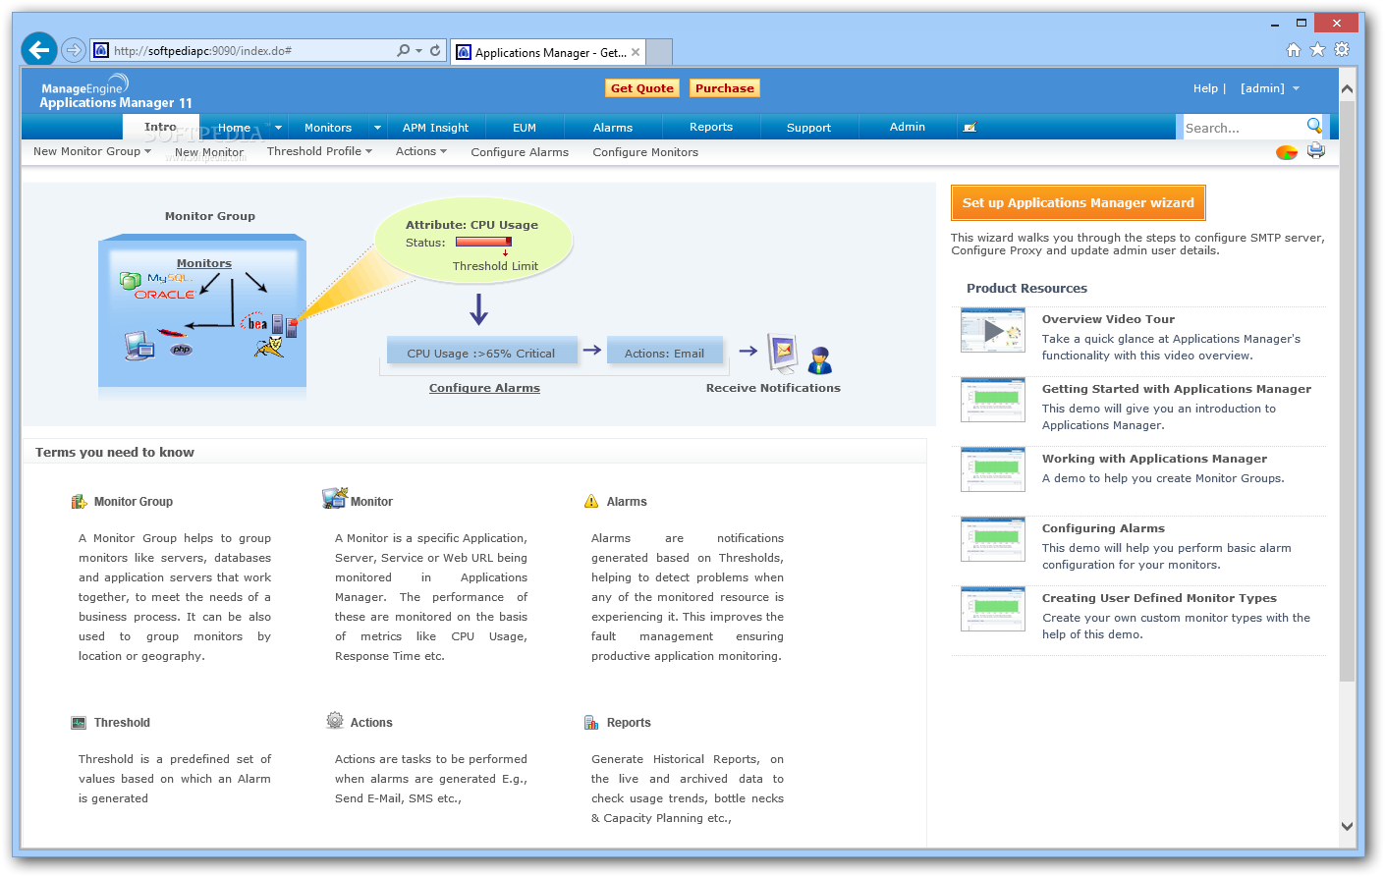The image size is (1385, 877).
Task: Open favorites star icon in browser
Action: 1318,50
